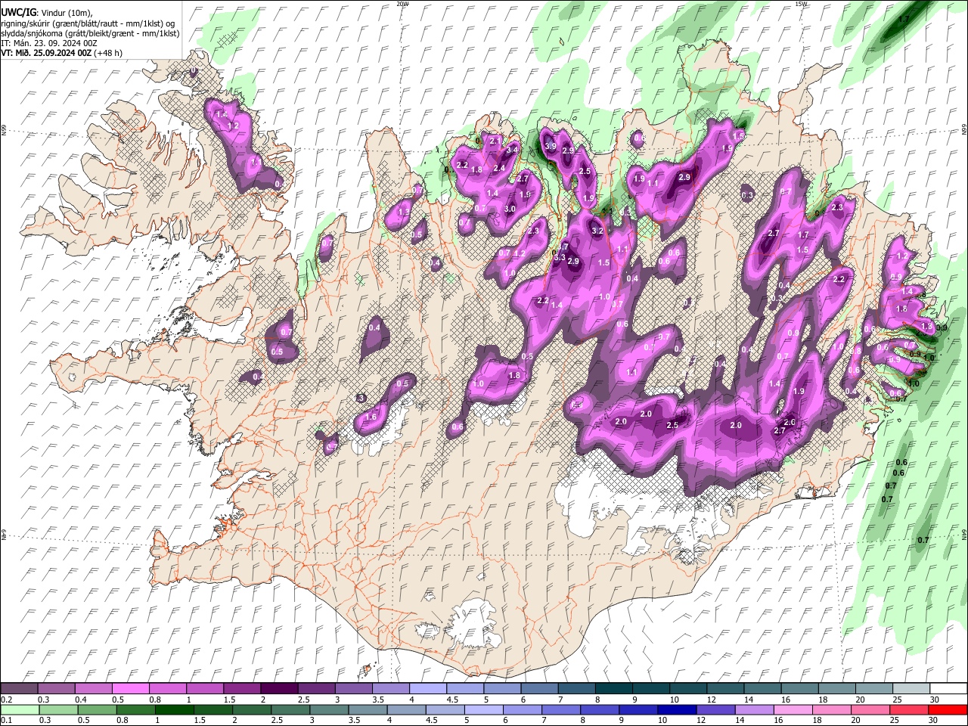
Task: Click the '0.1' label starting the lower legend row
Action: click(x=6, y=720)
